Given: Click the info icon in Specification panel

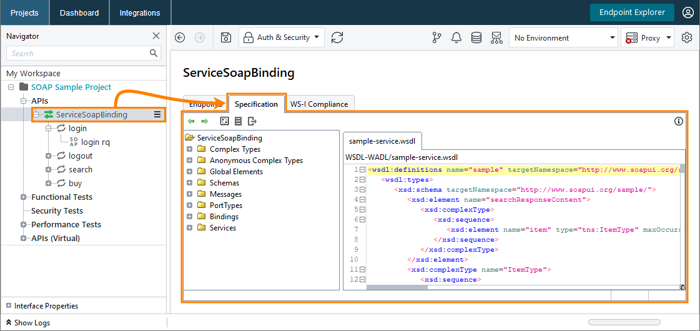Looking at the screenshot, I should coord(679,121).
